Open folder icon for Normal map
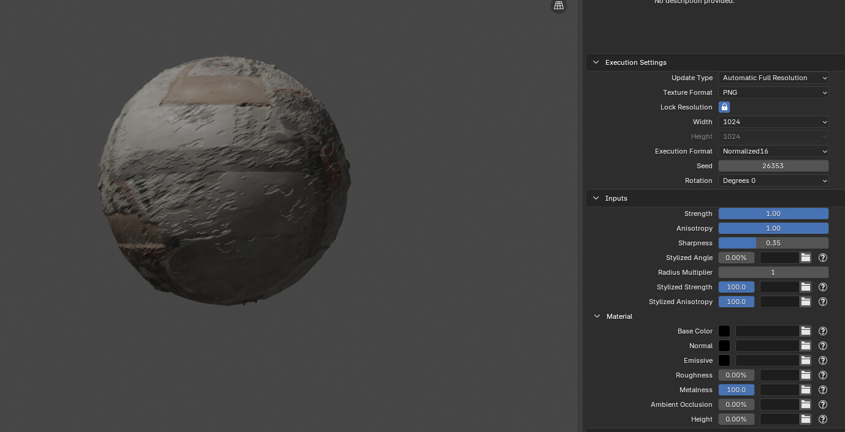This screenshot has height=432, width=845. (x=805, y=346)
